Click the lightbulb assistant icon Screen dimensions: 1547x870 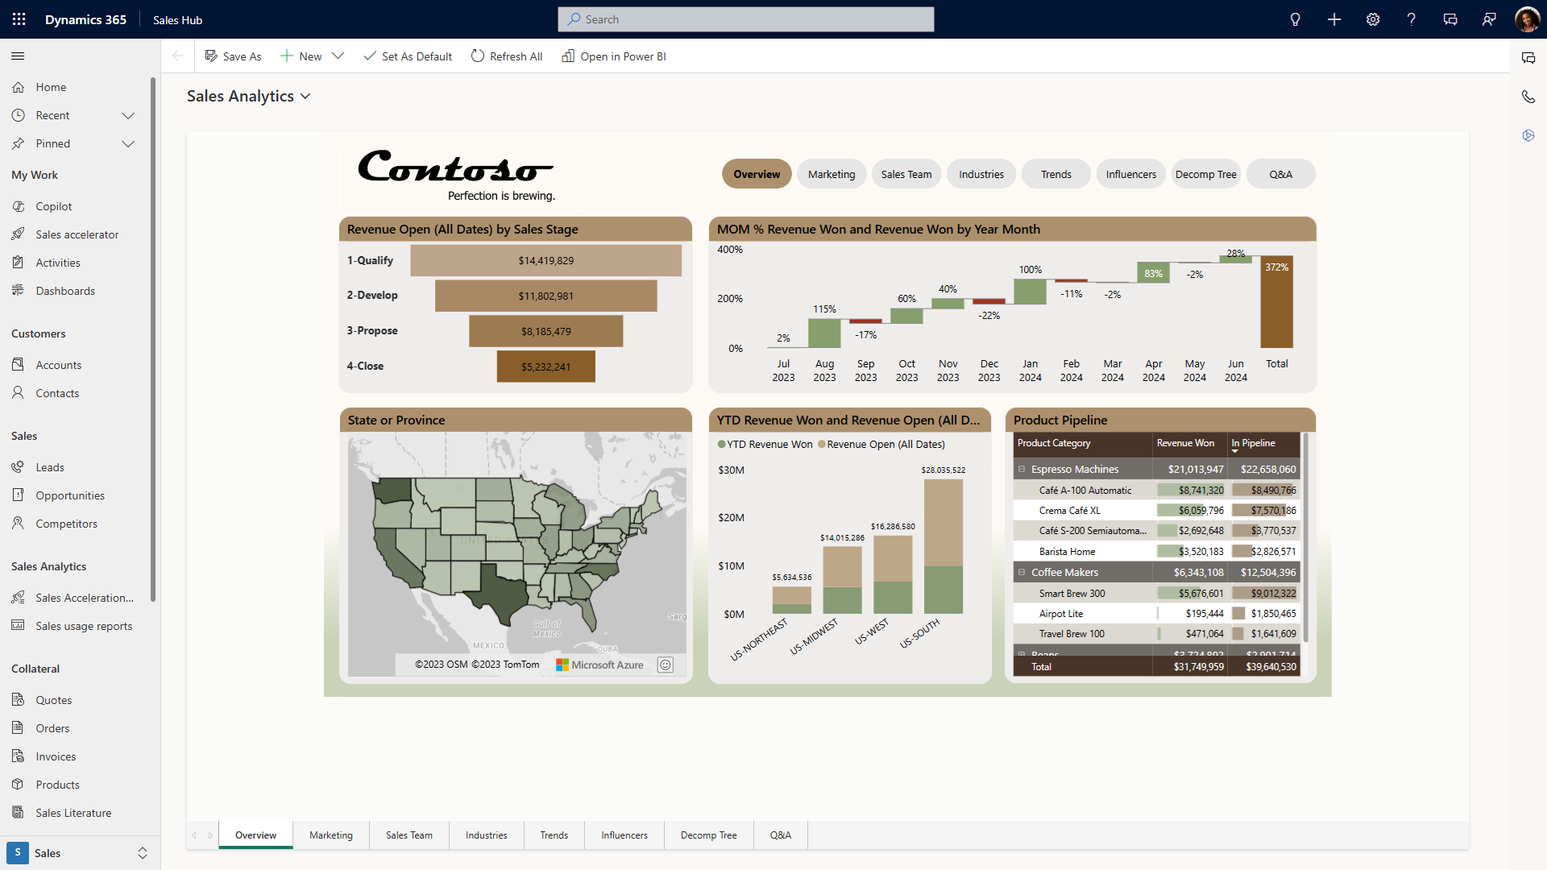(1295, 19)
